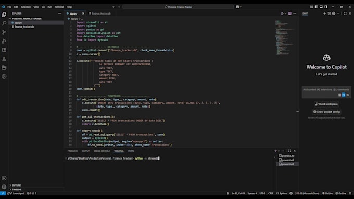This screenshot has width=354, height=199.
Task: Open the Selection menu
Action: [26, 7]
